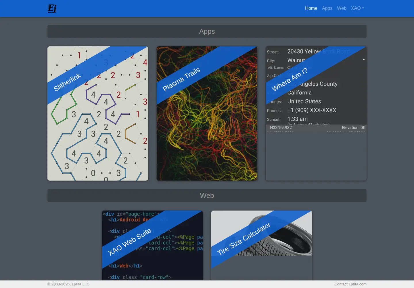Screen dimensions: 414x288
Task: Open the XAO Web Suite card
Action: [152, 245]
